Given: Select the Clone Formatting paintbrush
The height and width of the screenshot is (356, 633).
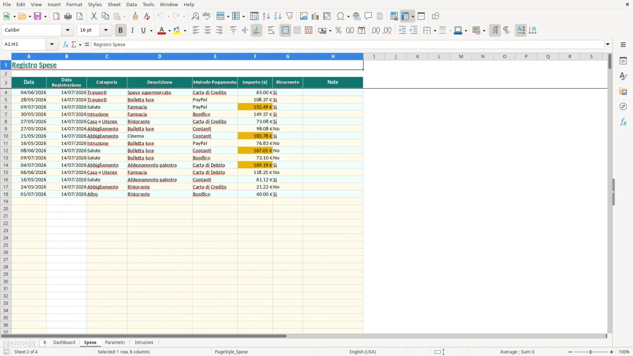Looking at the screenshot, I should coord(135,16).
